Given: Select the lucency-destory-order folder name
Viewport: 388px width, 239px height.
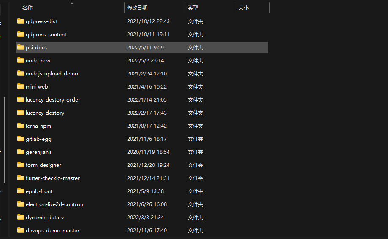Looking at the screenshot, I should click(x=53, y=100).
